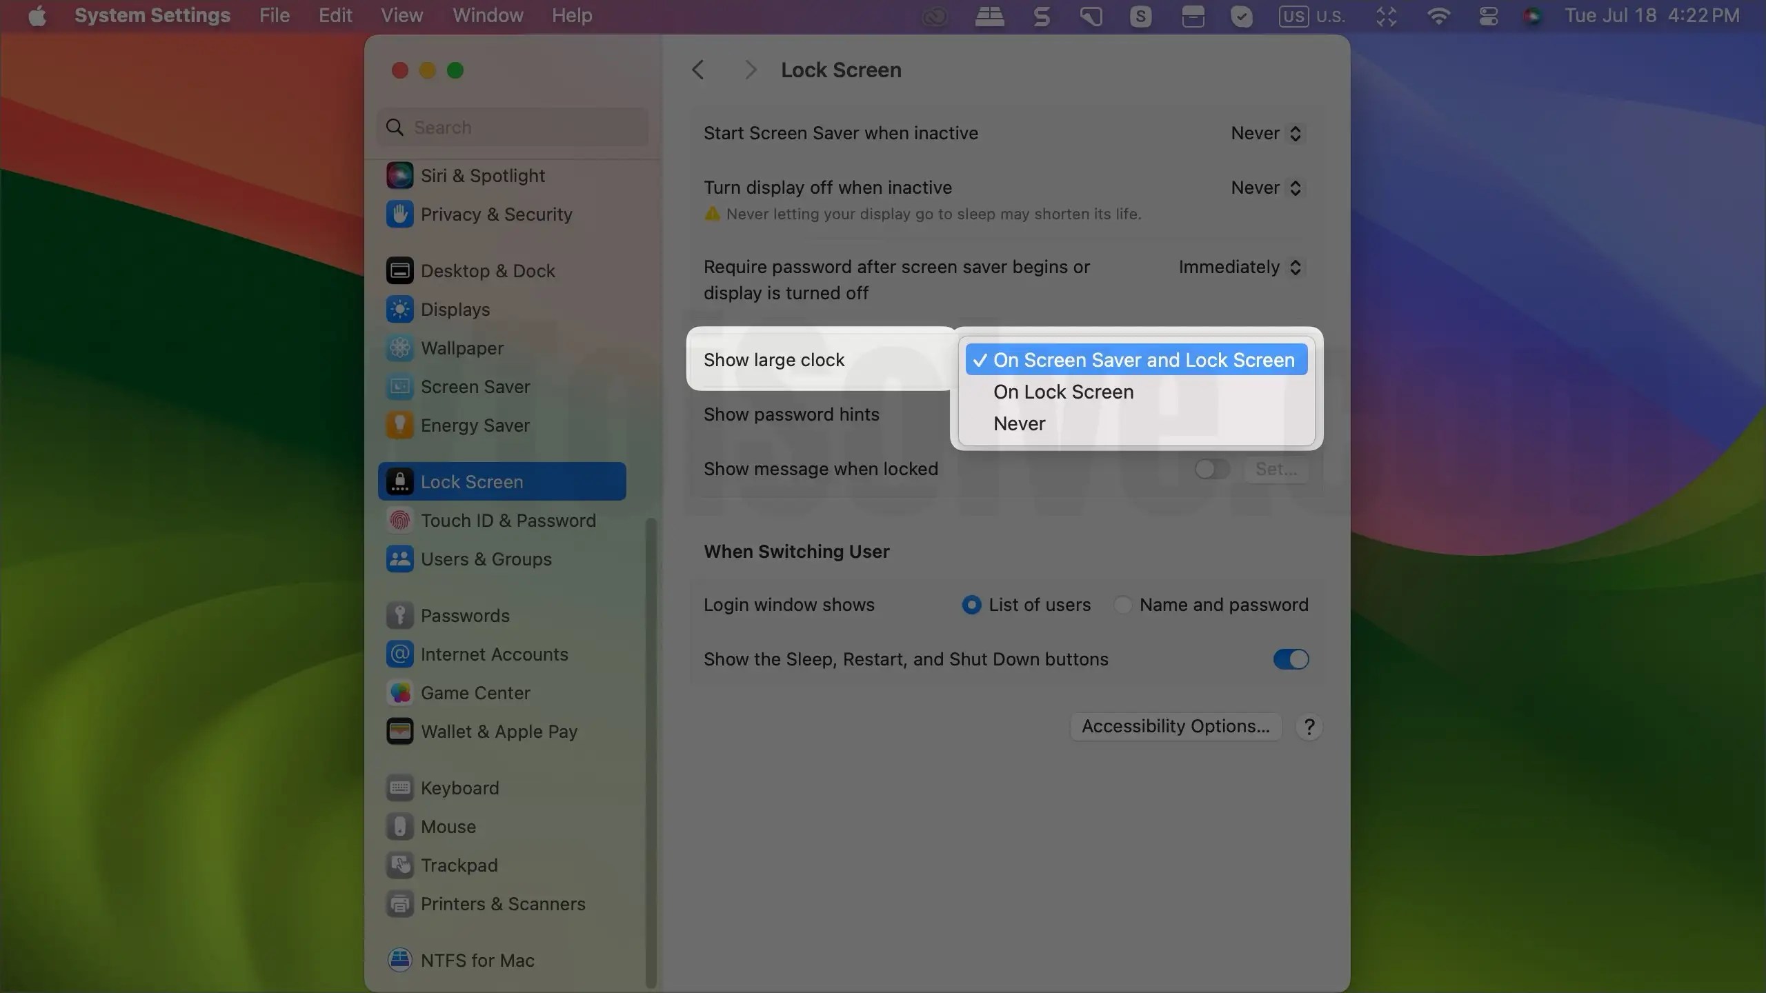Open Start Screen Saver when inactive dropdown
Viewport: 1766px width, 993px height.
click(x=1266, y=132)
